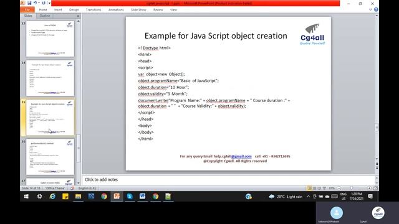Zoom in with the plus button
This screenshot has height=224, width=399.
click(369, 188)
